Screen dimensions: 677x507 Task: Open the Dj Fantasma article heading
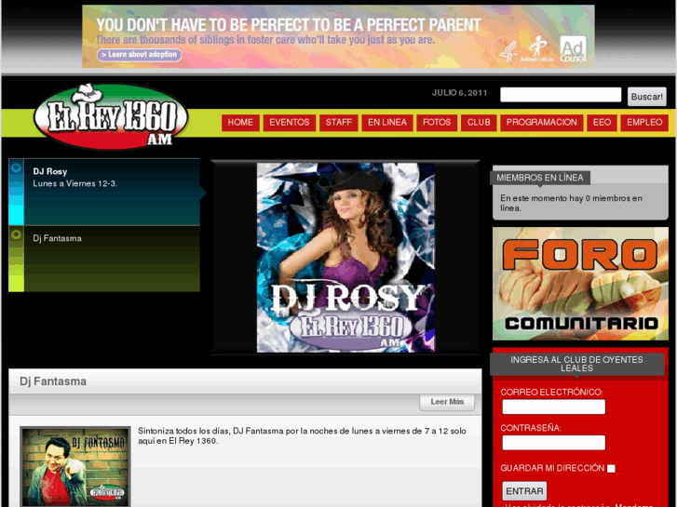(x=53, y=381)
